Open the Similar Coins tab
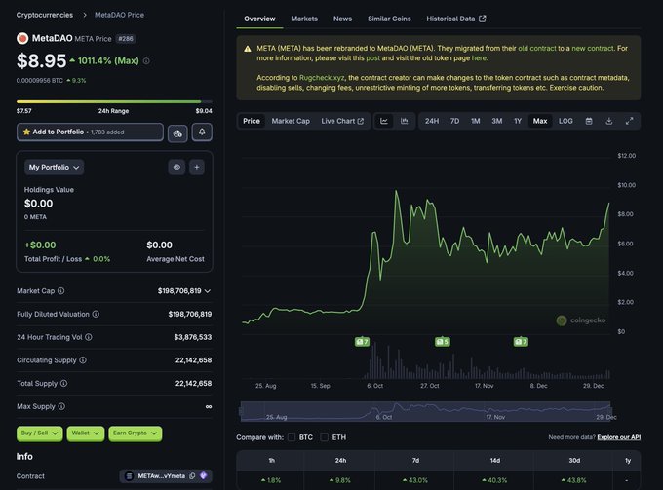 point(389,19)
